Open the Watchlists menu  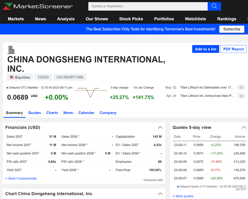coord(195,19)
